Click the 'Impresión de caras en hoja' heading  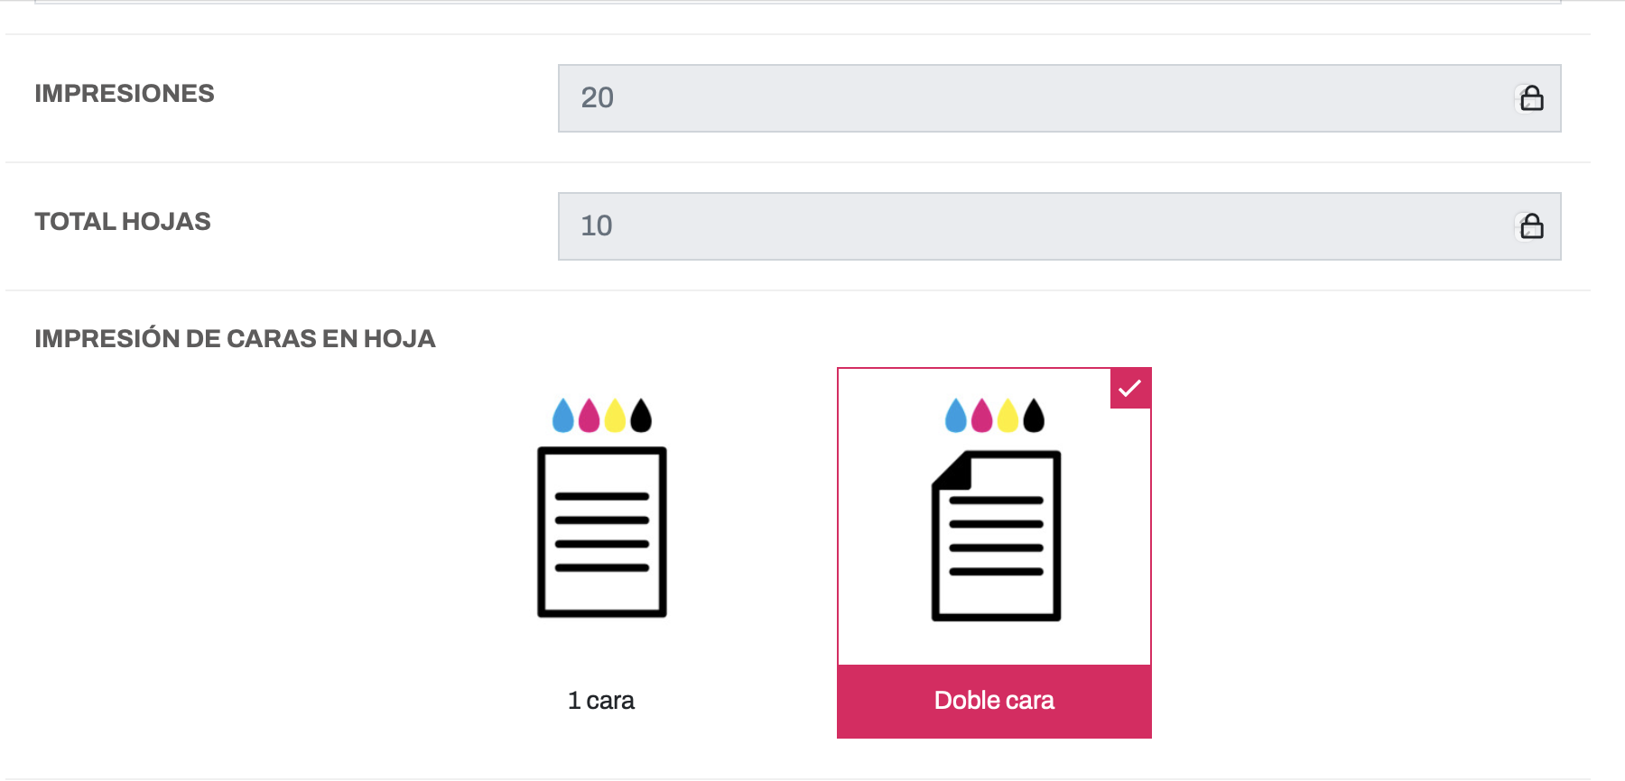coord(235,339)
